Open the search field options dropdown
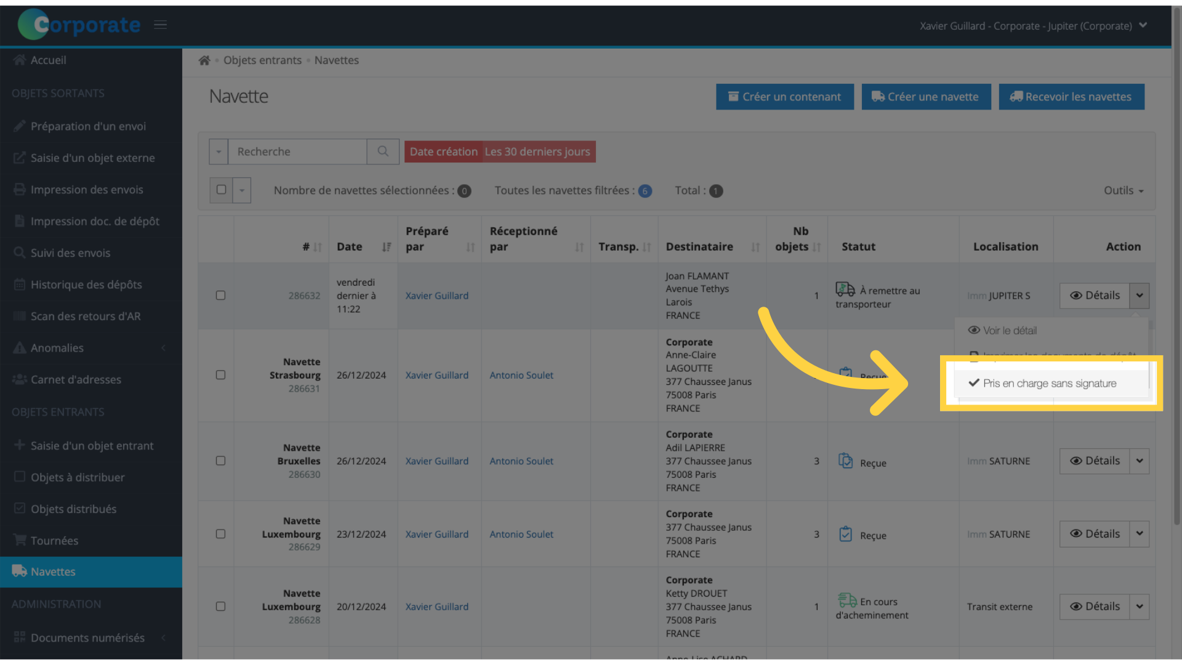 tap(219, 151)
